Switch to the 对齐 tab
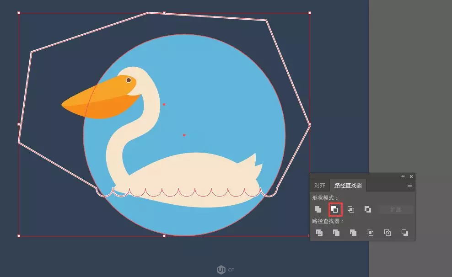 320,186
